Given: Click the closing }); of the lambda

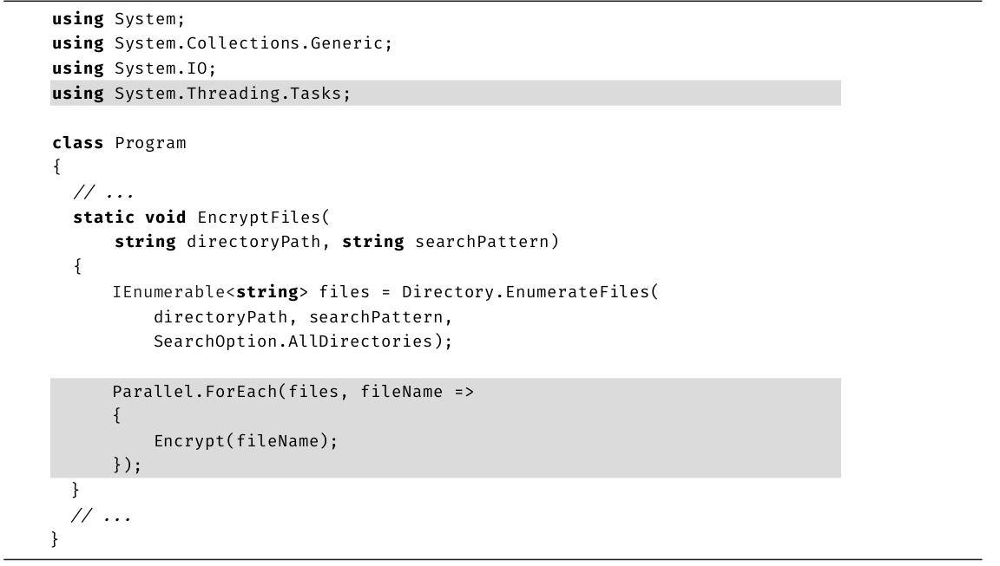Looking at the screenshot, I should (x=127, y=466).
